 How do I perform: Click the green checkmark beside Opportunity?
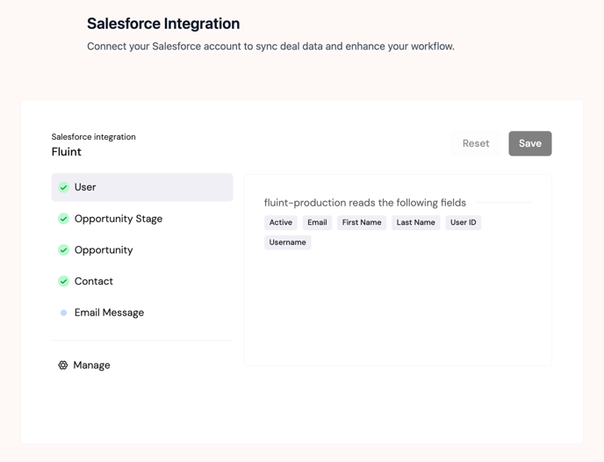tap(63, 250)
